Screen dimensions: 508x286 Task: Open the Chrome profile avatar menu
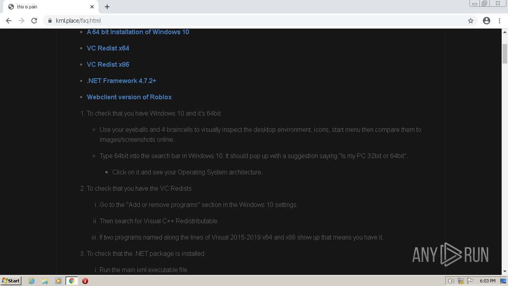point(487,21)
